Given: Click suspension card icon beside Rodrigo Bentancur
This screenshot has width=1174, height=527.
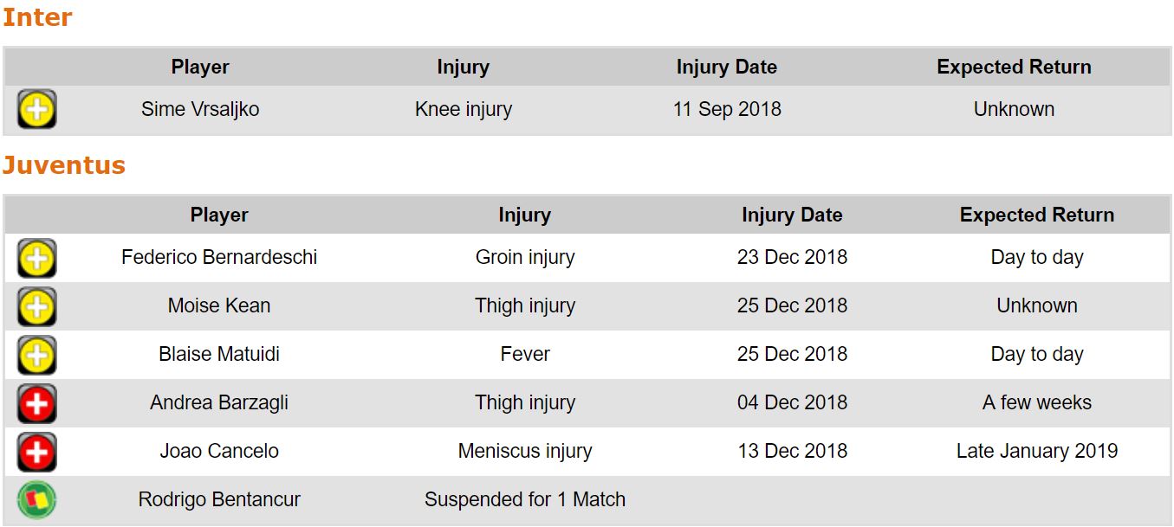Looking at the screenshot, I should pos(36,500).
